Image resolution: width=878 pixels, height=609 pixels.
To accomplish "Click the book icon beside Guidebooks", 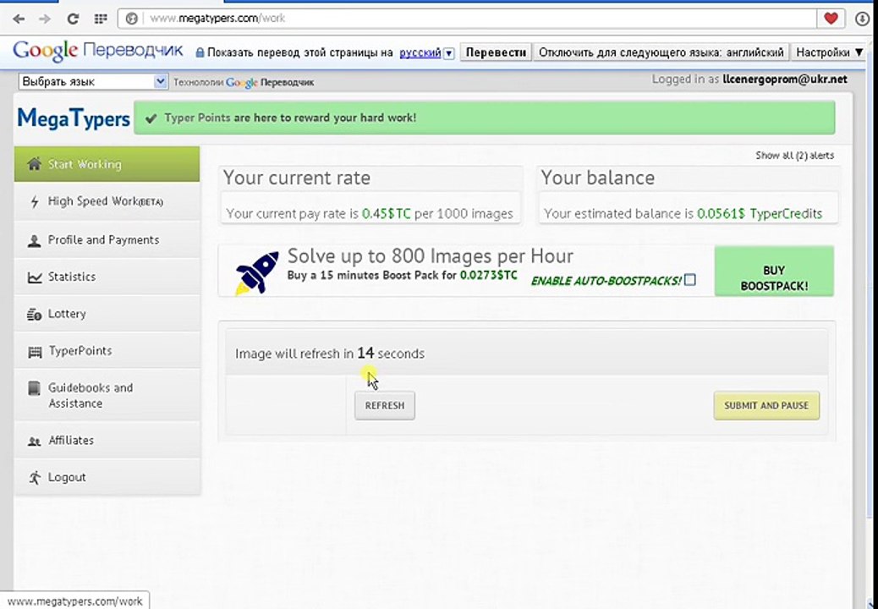I will 34,388.
